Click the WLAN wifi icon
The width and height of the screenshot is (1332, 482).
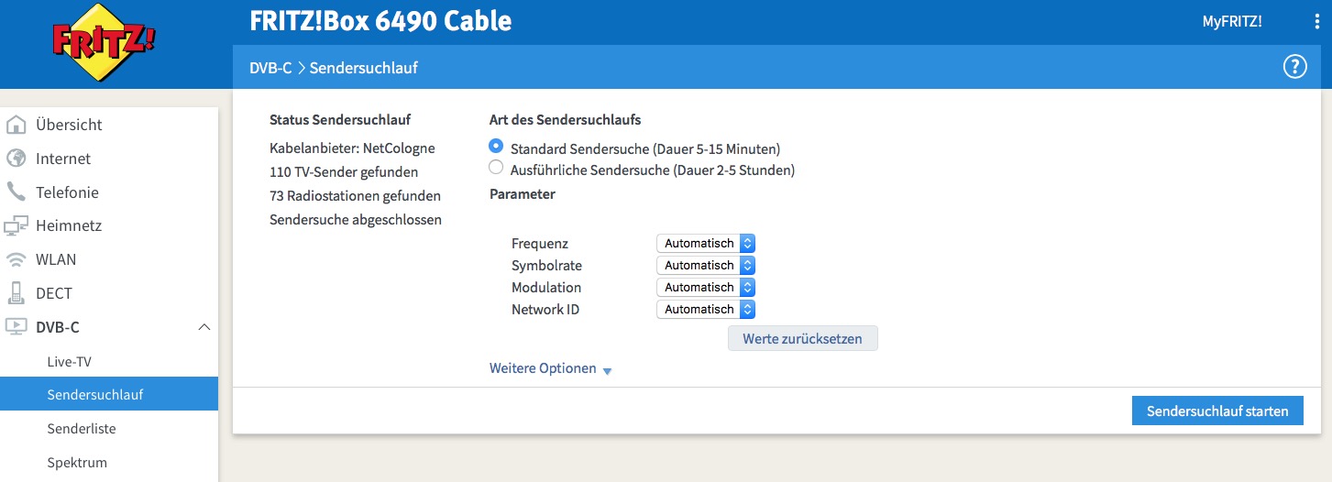[x=16, y=259]
